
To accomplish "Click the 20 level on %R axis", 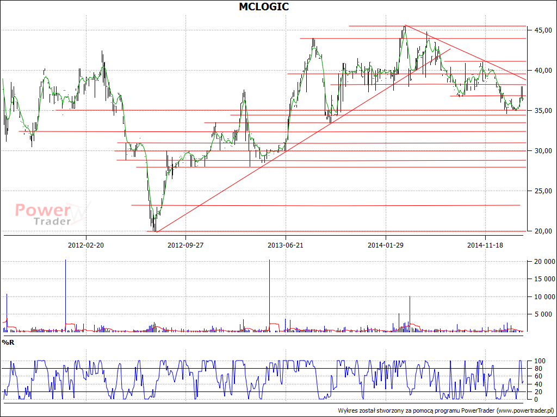I will [x=538, y=392].
